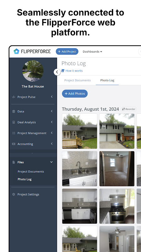Expand the Deal Analysis chevron

coord(52,122)
